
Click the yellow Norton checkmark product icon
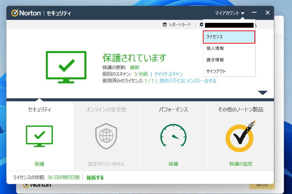[240, 136]
